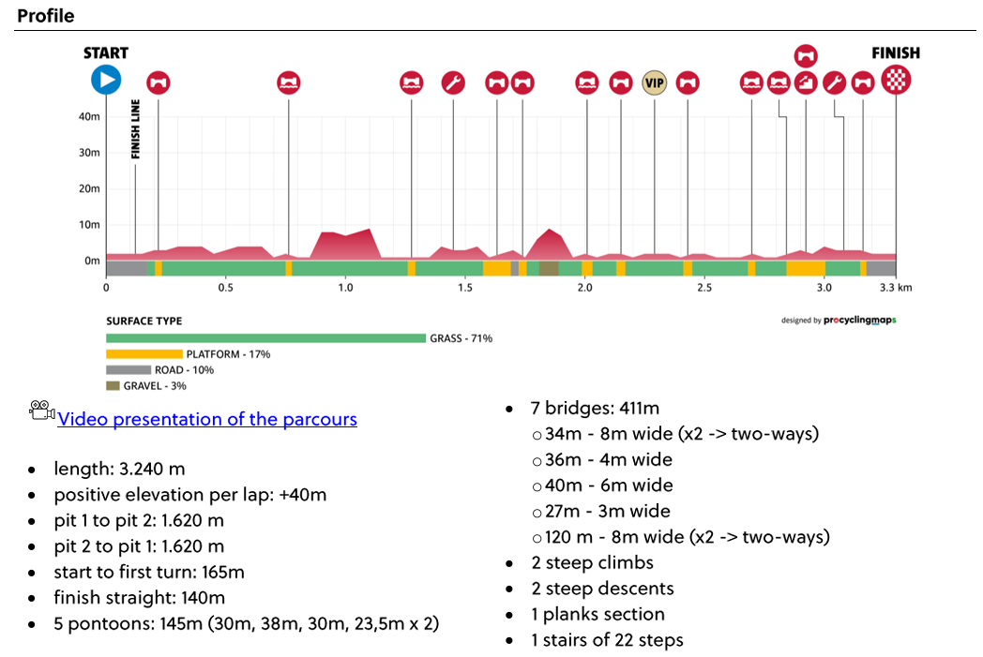Click the highest red elevation peak near 1.0 km
This screenshot has width=983, height=657.
click(x=369, y=231)
